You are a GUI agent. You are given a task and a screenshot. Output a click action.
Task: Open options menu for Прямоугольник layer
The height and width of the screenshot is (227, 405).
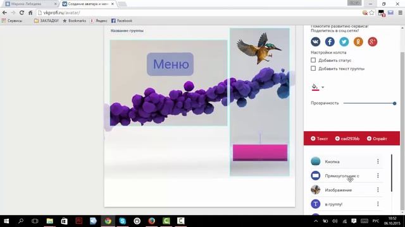tap(378, 175)
